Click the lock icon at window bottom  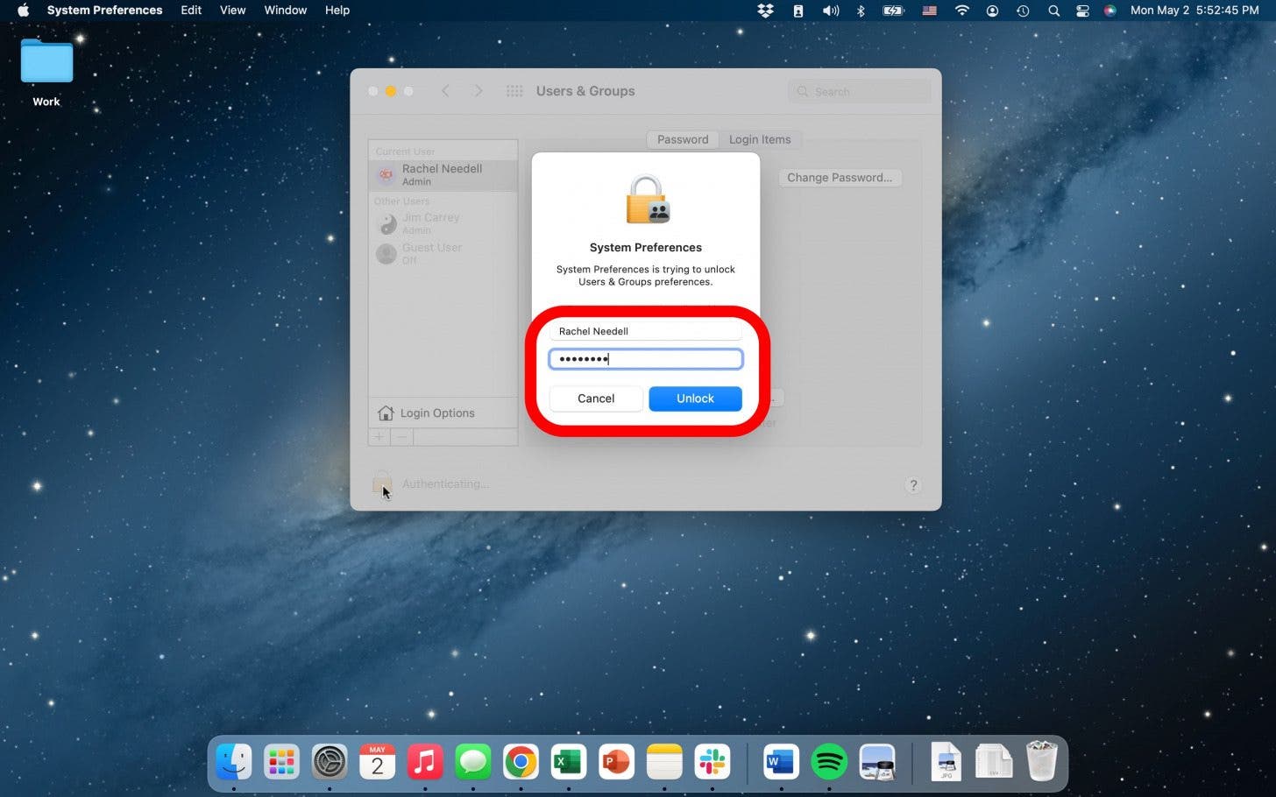[x=381, y=483]
